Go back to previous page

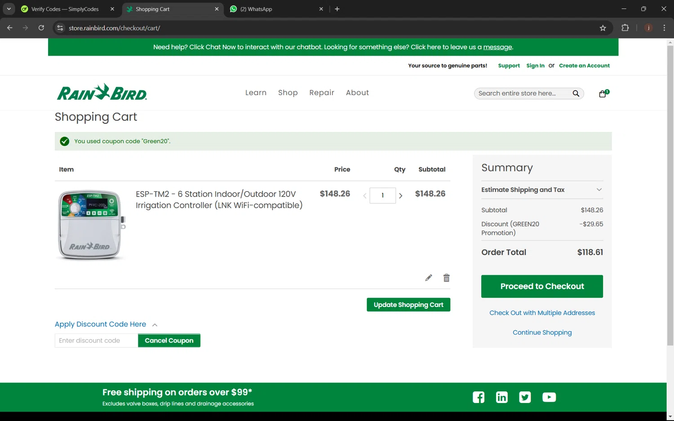tap(10, 28)
